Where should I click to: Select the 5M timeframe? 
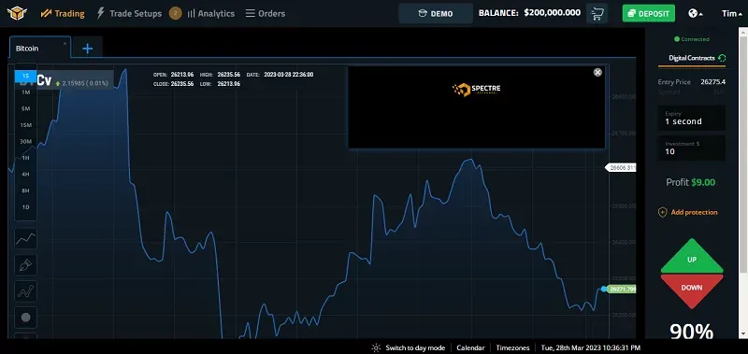tap(26, 108)
